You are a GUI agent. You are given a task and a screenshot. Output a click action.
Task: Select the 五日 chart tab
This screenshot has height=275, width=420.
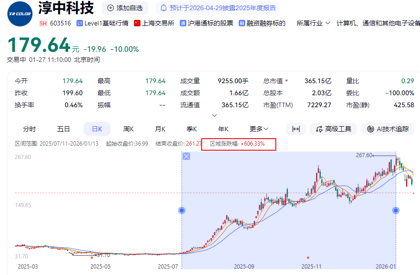tap(64, 129)
